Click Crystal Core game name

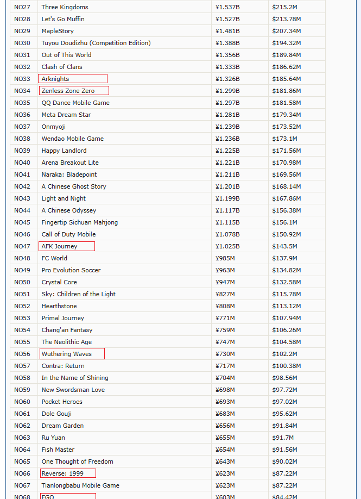[x=59, y=282]
